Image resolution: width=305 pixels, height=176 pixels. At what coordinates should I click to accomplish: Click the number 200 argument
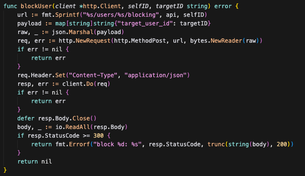click(x=282, y=144)
